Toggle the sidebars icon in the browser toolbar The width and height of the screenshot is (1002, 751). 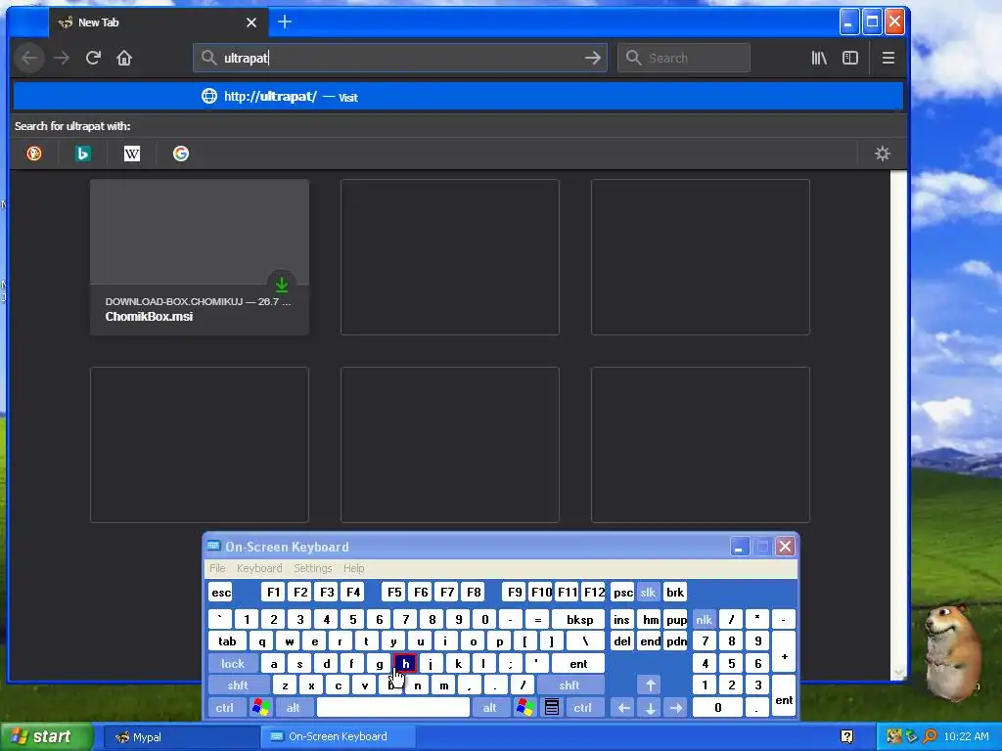pos(850,58)
